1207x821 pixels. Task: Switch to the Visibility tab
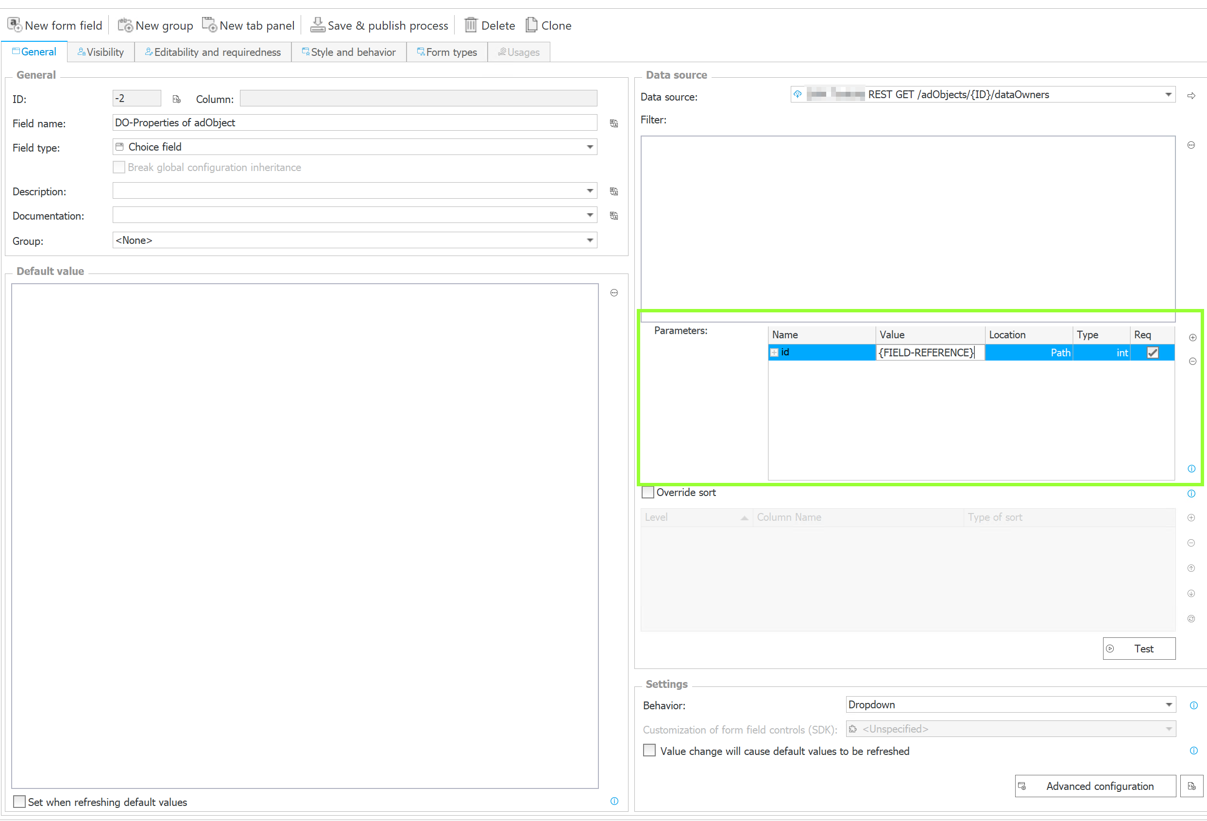pos(101,52)
